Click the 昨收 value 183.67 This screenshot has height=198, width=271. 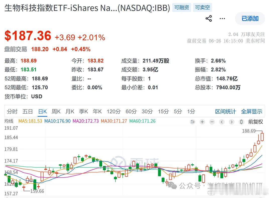pos(95,69)
